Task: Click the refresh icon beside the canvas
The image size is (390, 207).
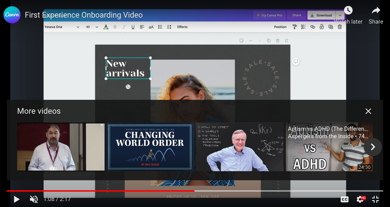Action: (296, 61)
